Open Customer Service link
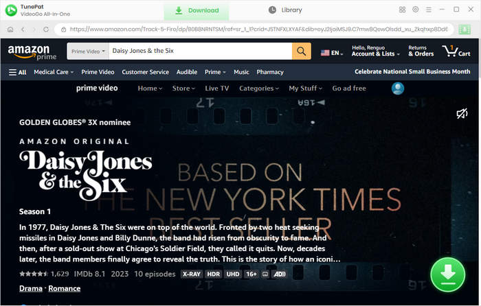Image resolution: width=481 pixels, height=306 pixels. pyautogui.click(x=145, y=72)
